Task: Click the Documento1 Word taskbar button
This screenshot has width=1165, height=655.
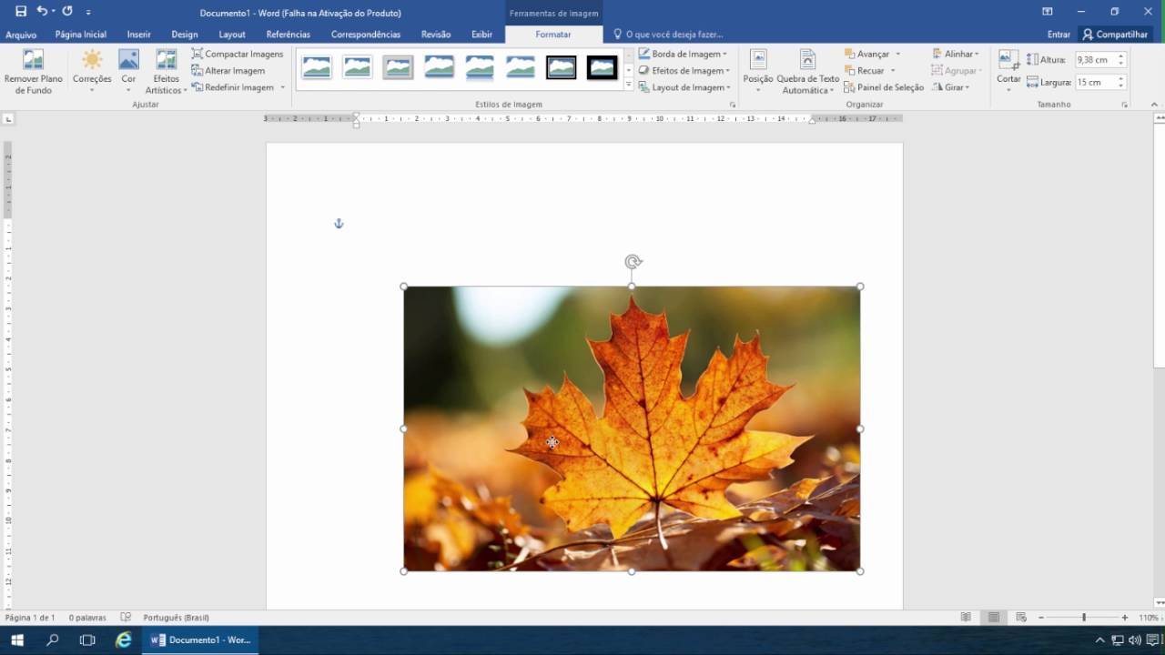Action: click(x=200, y=640)
